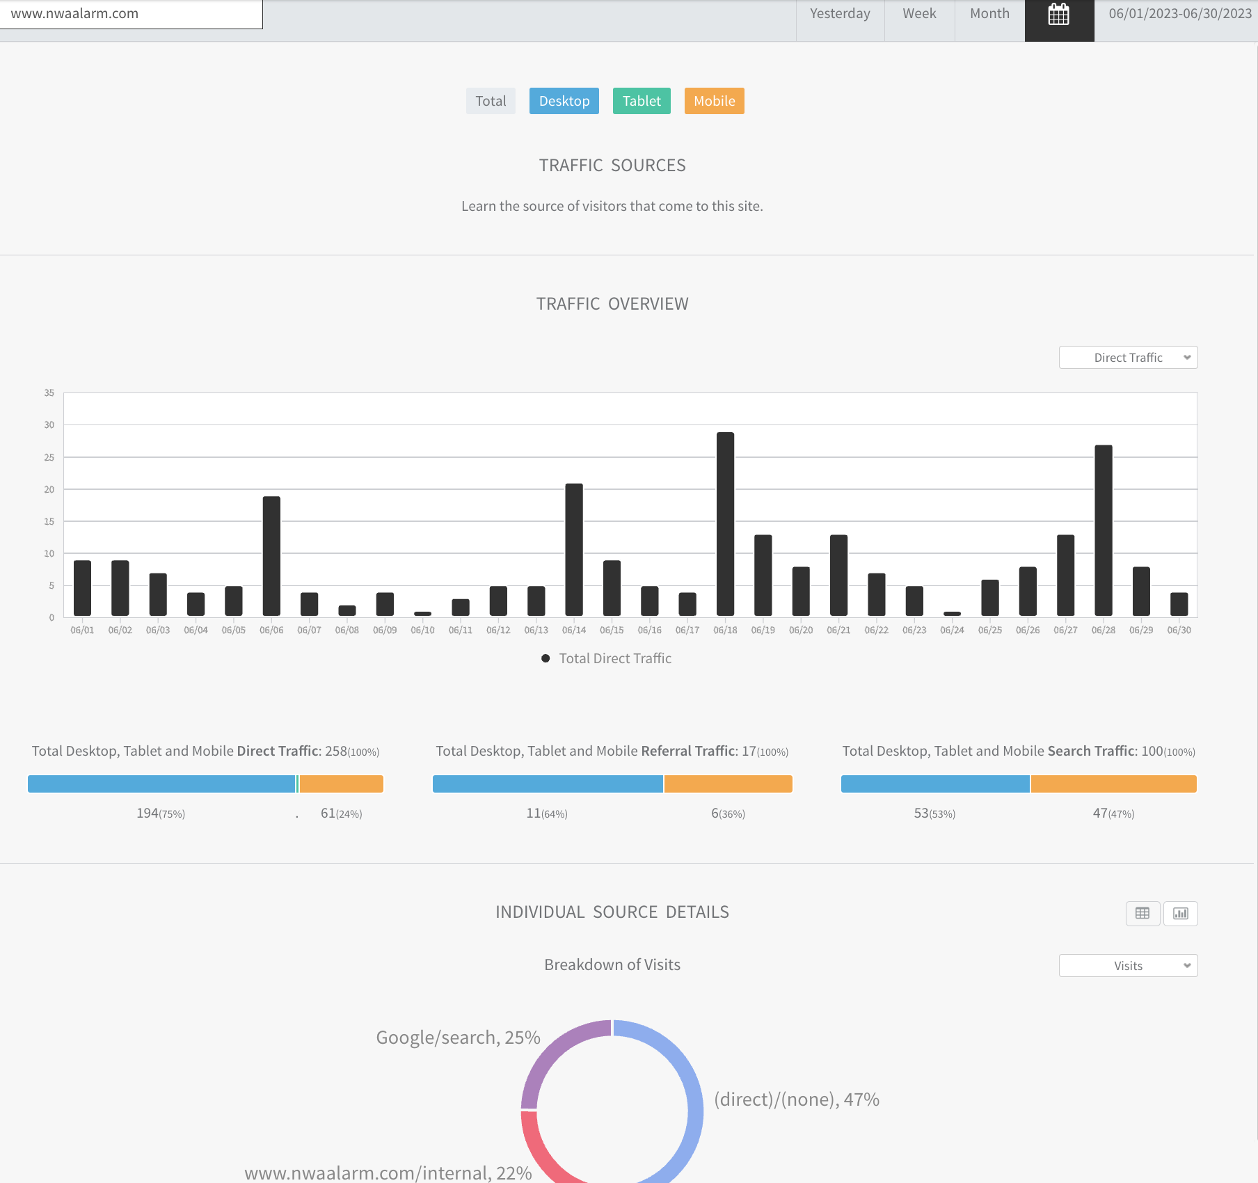This screenshot has height=1183, width=1258.
Task: Open the calendar date picker icon
Action: pyautogui.click(x=1059, y=14)
